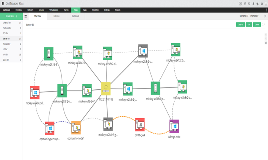This screenshot has width=268, height=160.
Task: Select the mickey-w2k8r2-o node icon
Action: click(x=182, y=87)
